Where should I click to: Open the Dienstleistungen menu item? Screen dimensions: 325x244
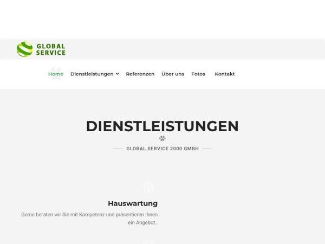point(92,74)
